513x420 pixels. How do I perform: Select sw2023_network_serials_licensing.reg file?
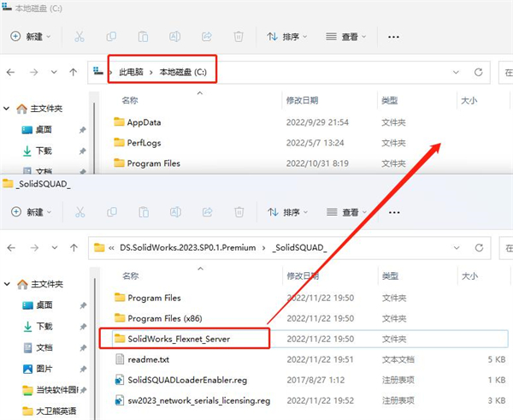coord(198,399)
